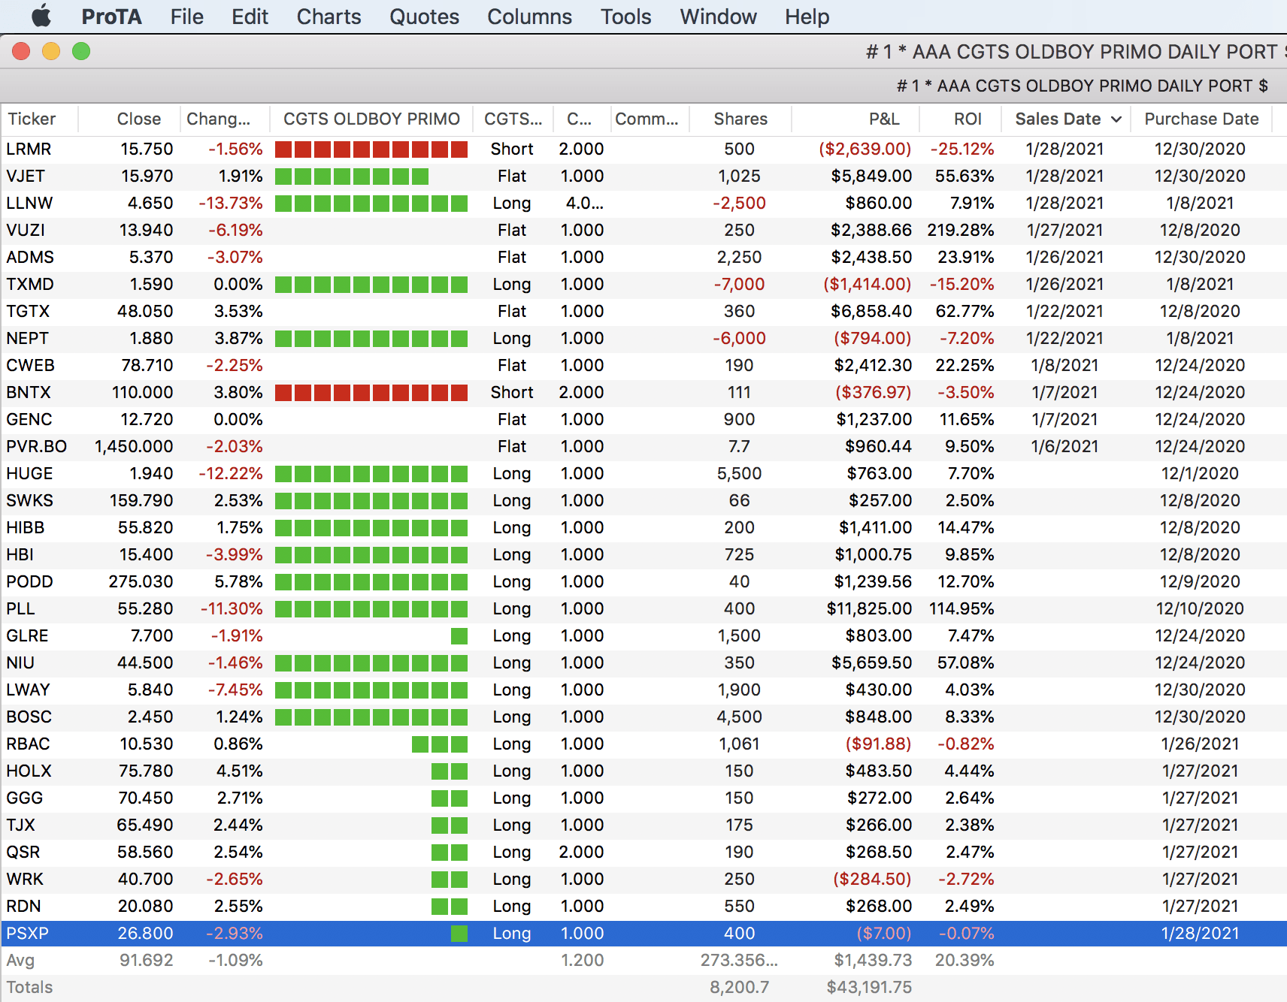Toggle Sales Date sort direction arrow
The height and width of the screenshot is (1002, 1287).
coord(1116,119)
